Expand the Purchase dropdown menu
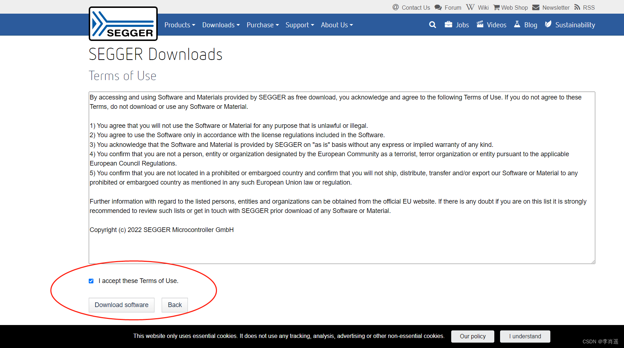This screenshot has width=624, height=348. [263, 25]
